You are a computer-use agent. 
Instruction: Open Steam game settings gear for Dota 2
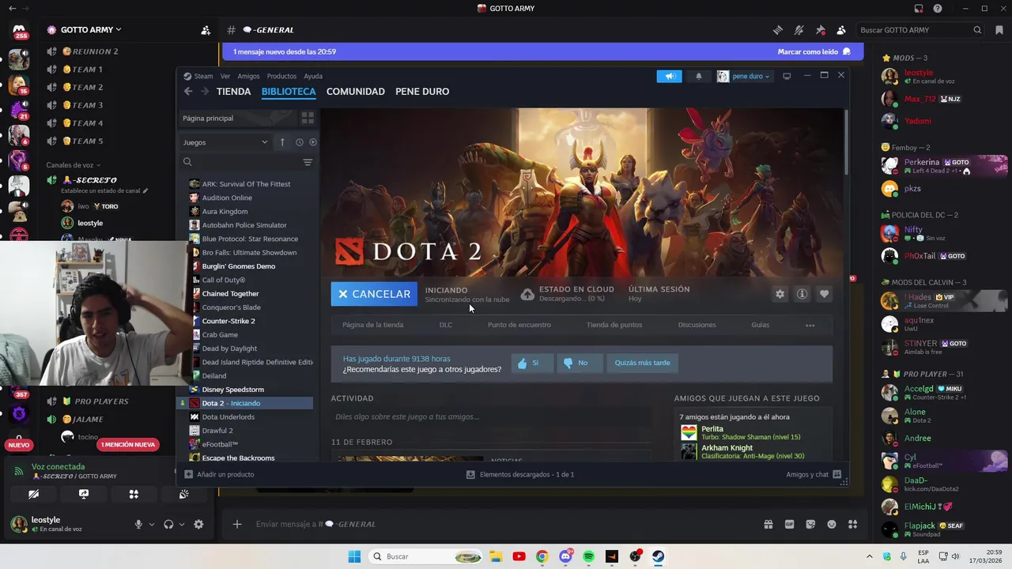pyautogui.click(x=780, y=294)
